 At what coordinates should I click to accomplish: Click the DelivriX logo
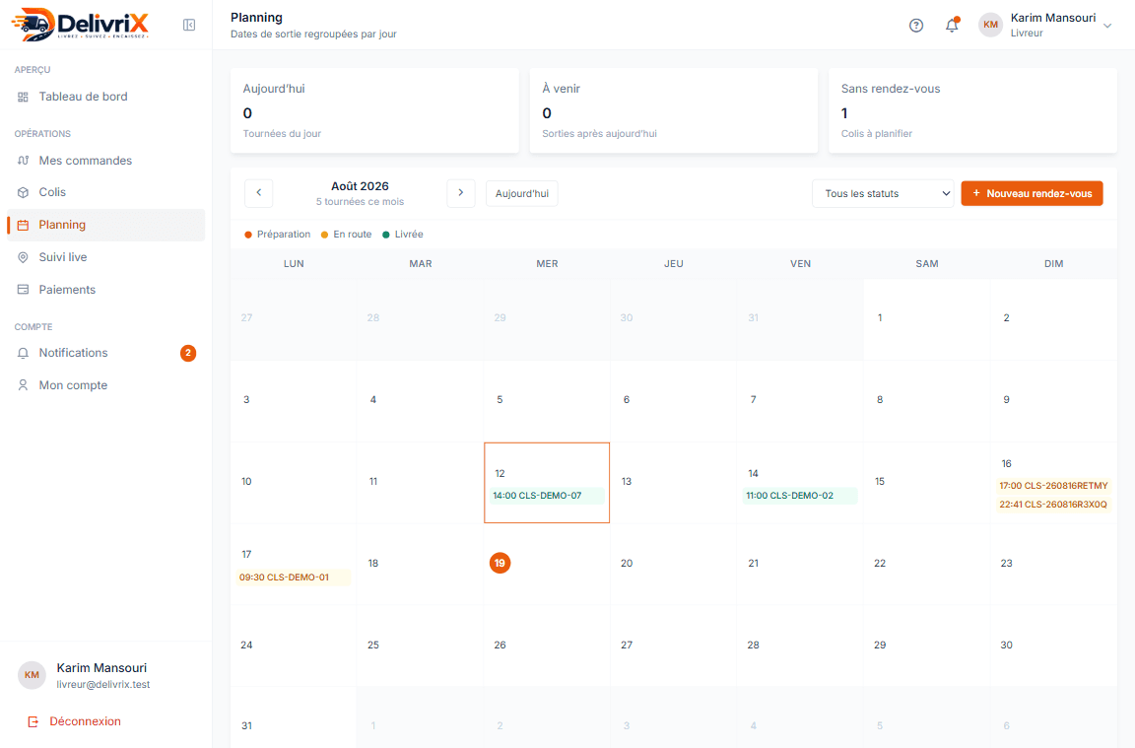coord(81,25)
